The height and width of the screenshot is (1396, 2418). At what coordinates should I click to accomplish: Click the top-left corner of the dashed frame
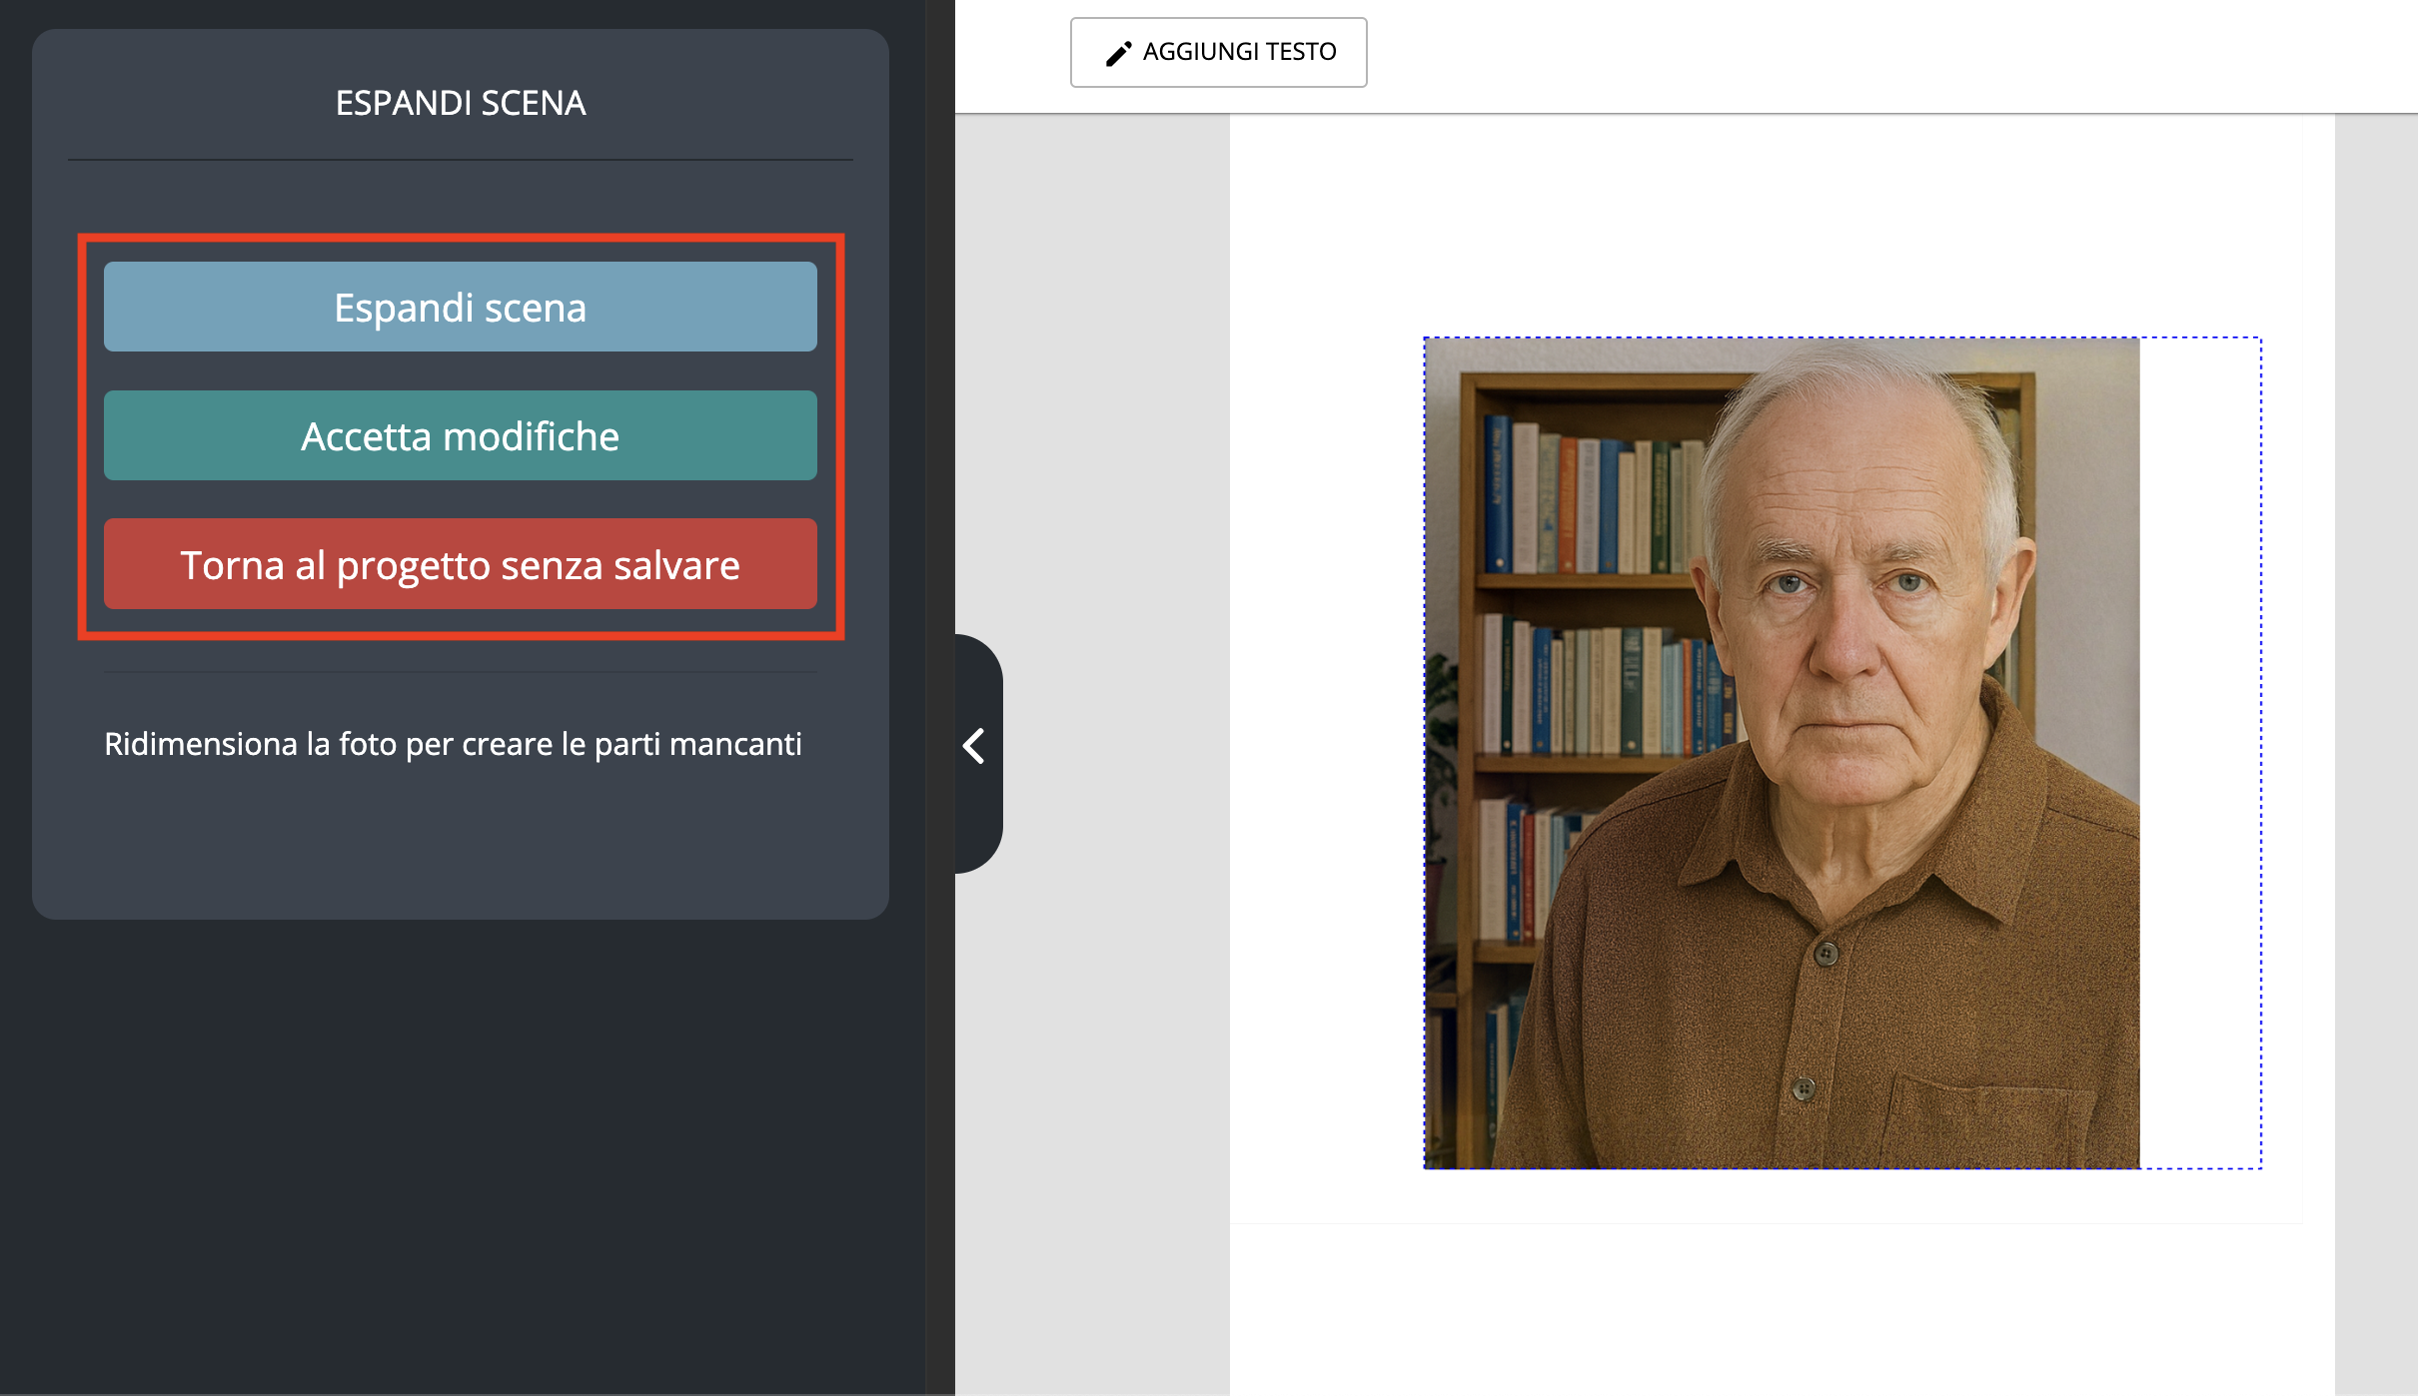1425,339
